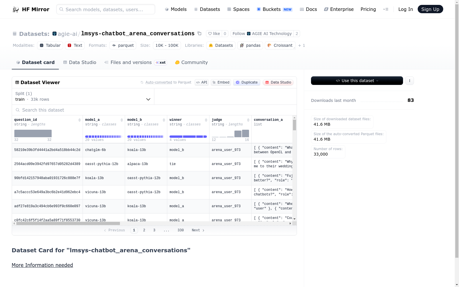The width and height of the screenshot is (459, 287).
Task: Like this dataset with the heart button
Action: click(x=214, y=34)
